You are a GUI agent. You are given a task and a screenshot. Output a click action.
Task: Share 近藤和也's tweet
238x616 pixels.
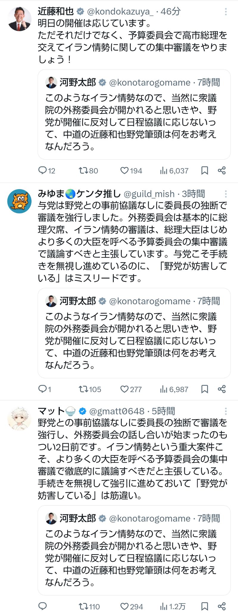point(222,170)
